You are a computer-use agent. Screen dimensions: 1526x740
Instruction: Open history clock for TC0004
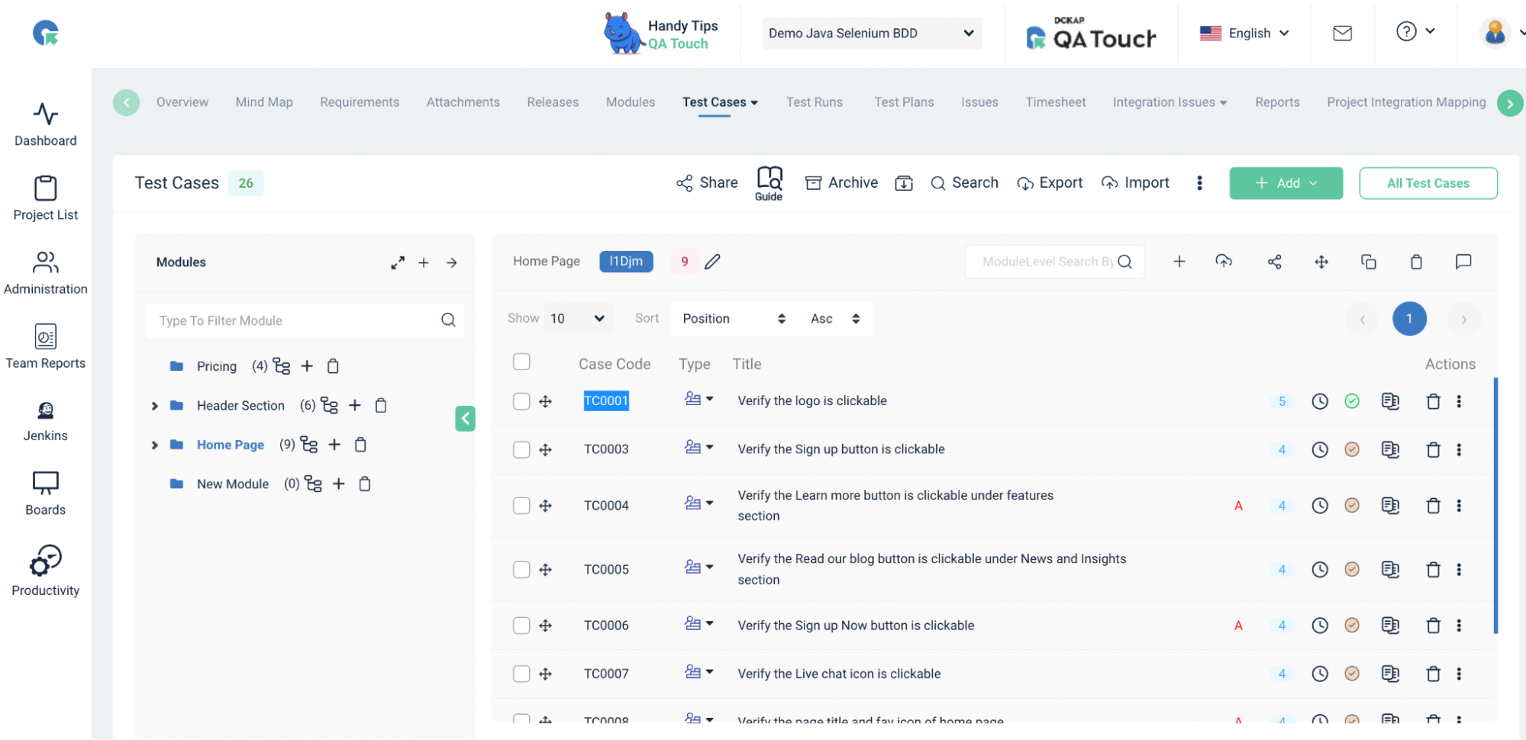[x=1320, y=506]
